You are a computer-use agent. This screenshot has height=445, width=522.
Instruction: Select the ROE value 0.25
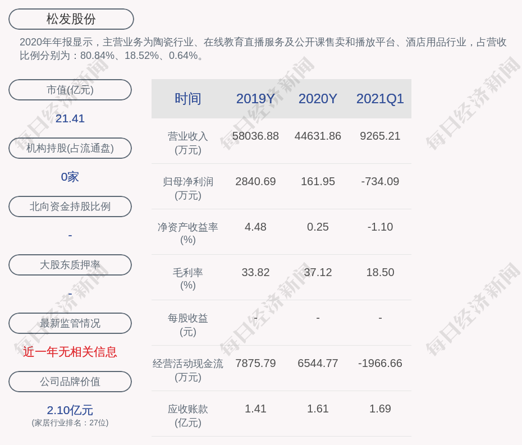tap(318, 227)
